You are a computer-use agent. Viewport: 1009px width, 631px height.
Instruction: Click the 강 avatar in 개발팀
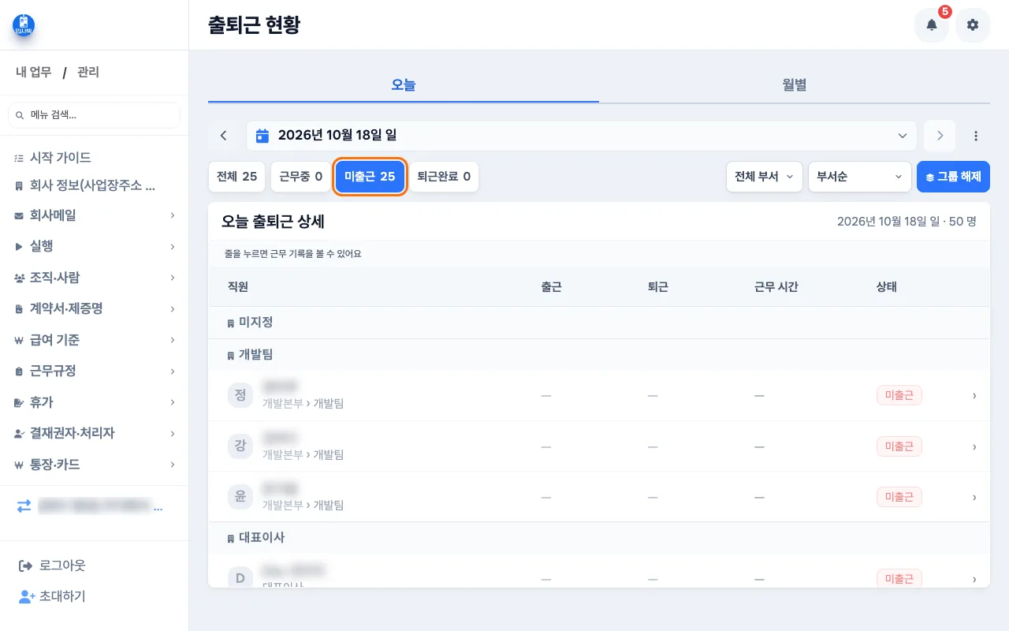pyautogui.click(x=240, y=446)
